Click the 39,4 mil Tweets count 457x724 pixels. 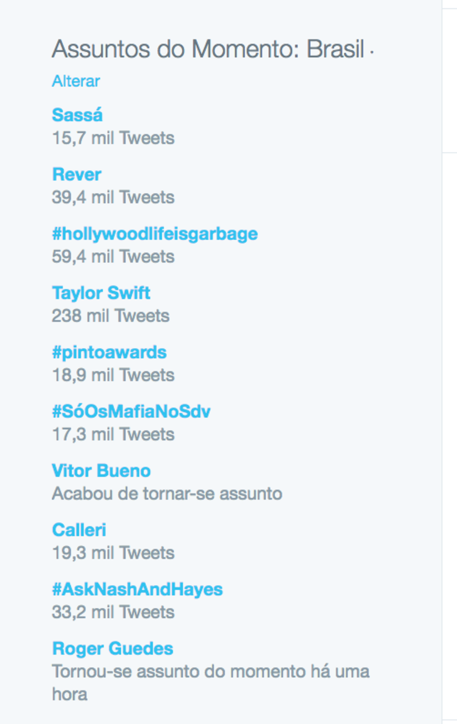(113, 197)
